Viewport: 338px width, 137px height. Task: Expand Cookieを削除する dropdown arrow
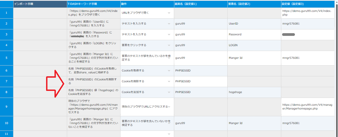pos(169,81)
